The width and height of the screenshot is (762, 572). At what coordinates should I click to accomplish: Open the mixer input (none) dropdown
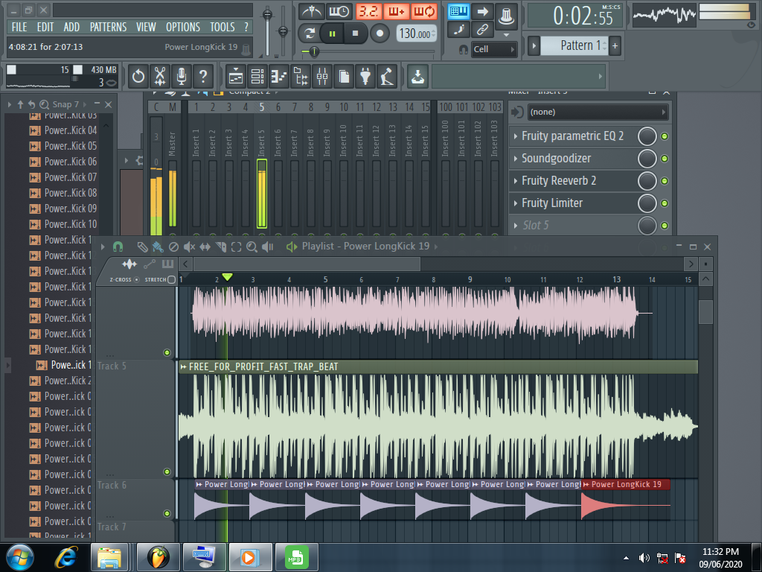pyautogui.click(x=597, y=112)
